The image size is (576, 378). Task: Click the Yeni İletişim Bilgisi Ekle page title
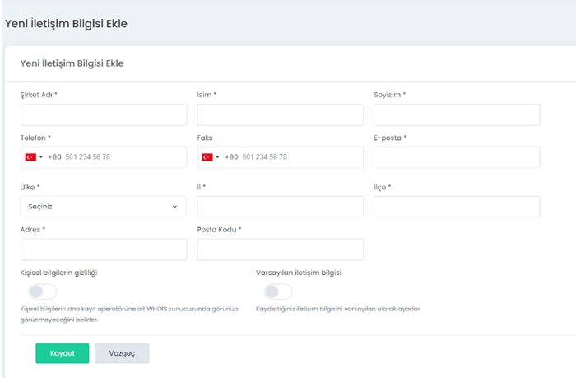pyautogui.click(x=66, y=23)
